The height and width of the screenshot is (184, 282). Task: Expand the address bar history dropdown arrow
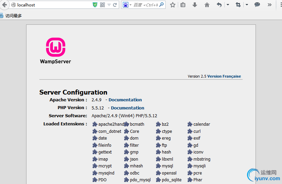pyautogui.click(x=109, y=5)
